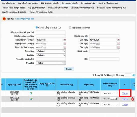The image size is (137, 117).
Task: Click Nộp DS chi tiết icon for 09:37:56 row
Action: click(x=31, y=93)
